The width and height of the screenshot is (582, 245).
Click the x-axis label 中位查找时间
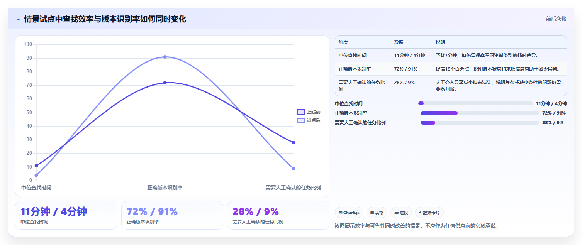click(x=36, y=188)
